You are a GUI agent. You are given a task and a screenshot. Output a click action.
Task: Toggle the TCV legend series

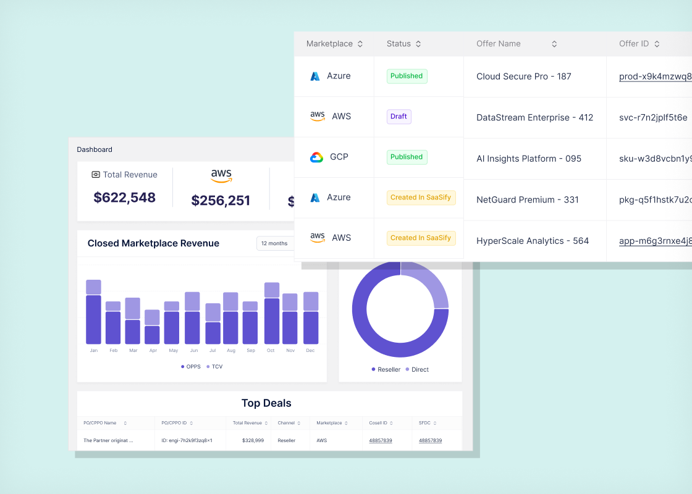click(214, 367)
